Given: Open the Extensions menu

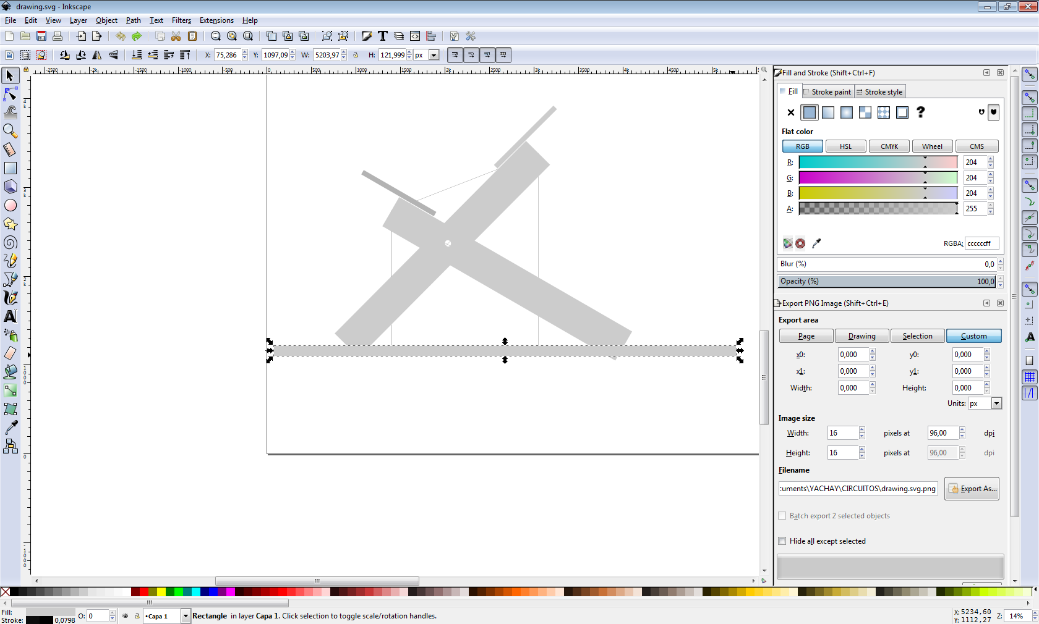Looking at the screenshot, I should 216,20.
